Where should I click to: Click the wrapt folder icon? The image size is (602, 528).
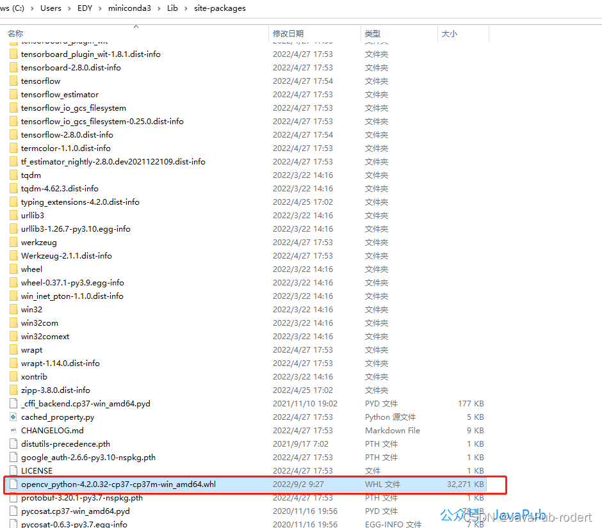point(14,349)
